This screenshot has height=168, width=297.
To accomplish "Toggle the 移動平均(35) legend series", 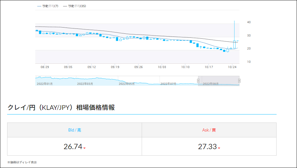I will 74,6.
